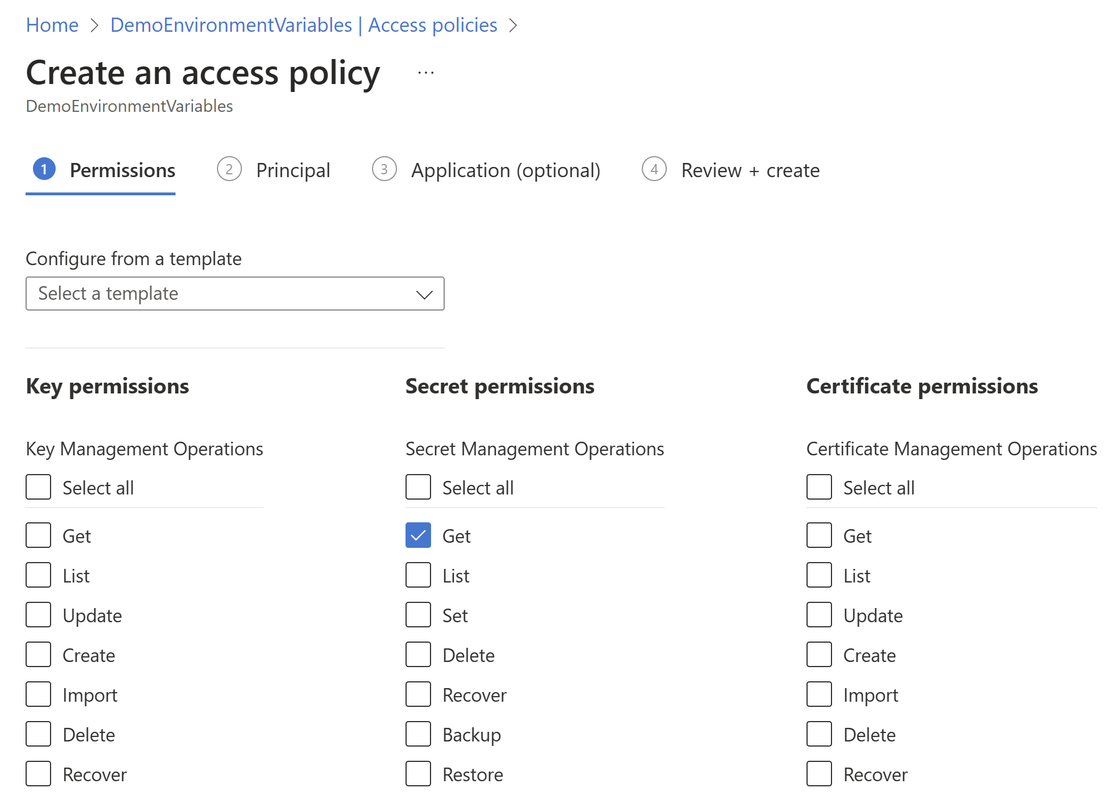1120x792 pixels.
Task: Check Update under Certificate permissions
Action: (x=819, y=615)
